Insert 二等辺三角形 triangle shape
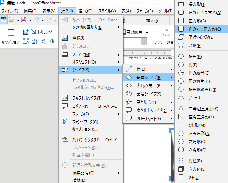Screen dimensions: 228x183 pos(202,109)
